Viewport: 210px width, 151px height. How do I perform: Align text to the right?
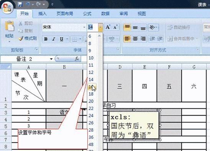click(143, 39)
